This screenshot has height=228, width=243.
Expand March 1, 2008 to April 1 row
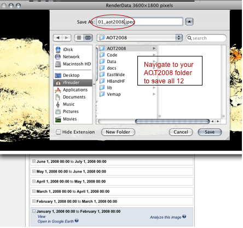tap(34, 191)
